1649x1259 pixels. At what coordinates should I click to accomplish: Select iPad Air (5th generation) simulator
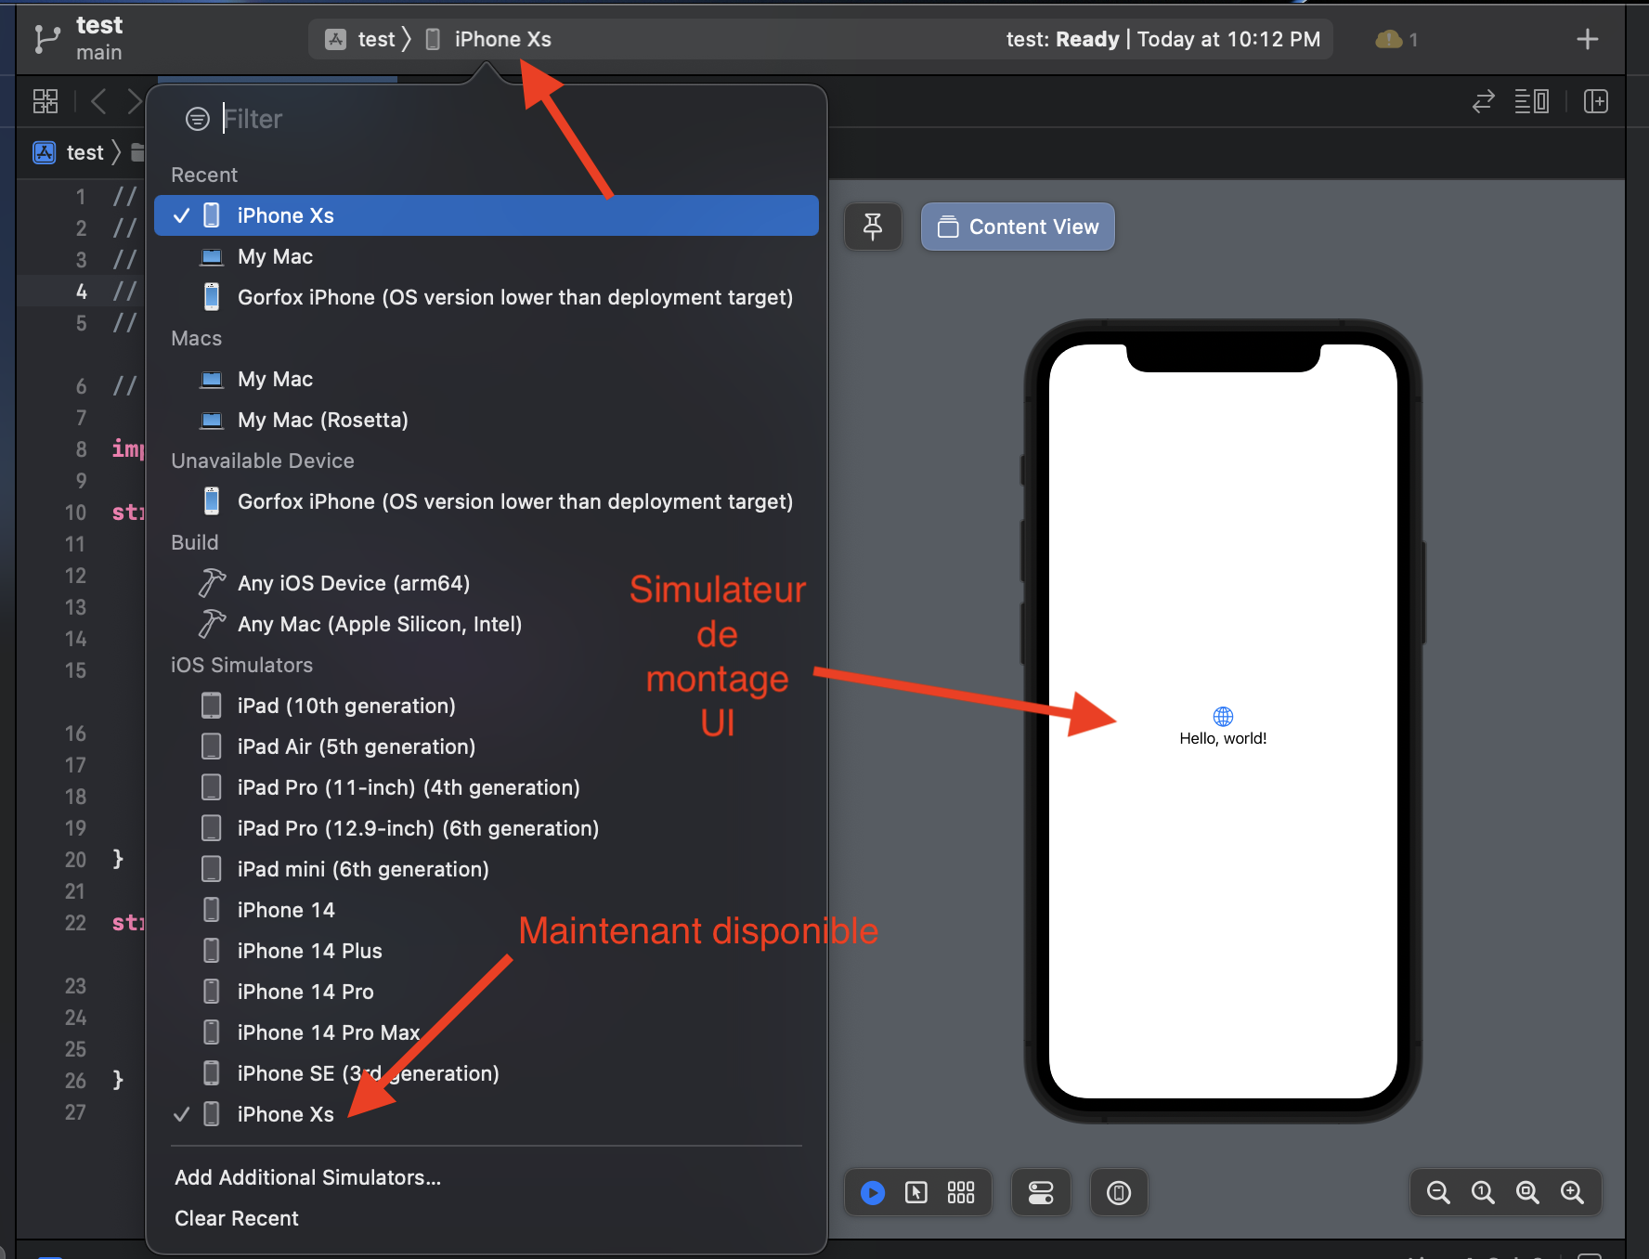(487, 746)
